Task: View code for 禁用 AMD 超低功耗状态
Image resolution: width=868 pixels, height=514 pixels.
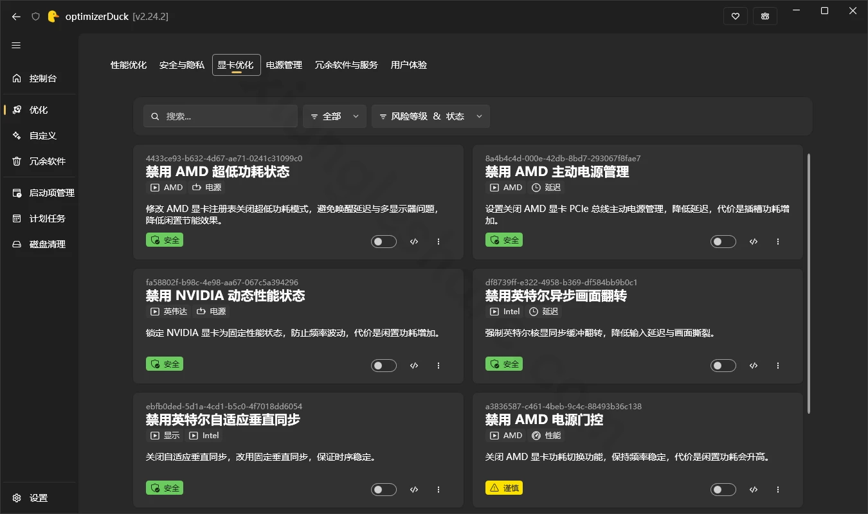Action: 414,242
